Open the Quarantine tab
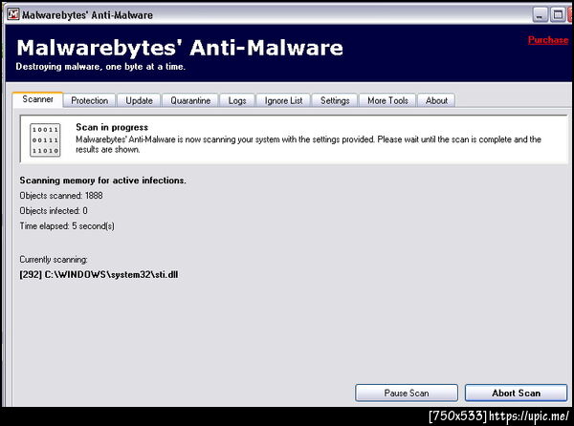Screen dimensions: 574x426 tap(190, 100)
